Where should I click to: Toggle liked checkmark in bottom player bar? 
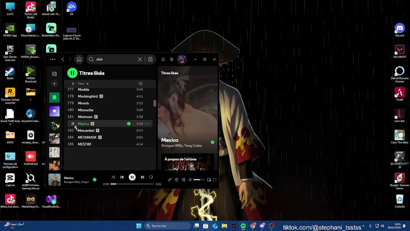point(94,180)
